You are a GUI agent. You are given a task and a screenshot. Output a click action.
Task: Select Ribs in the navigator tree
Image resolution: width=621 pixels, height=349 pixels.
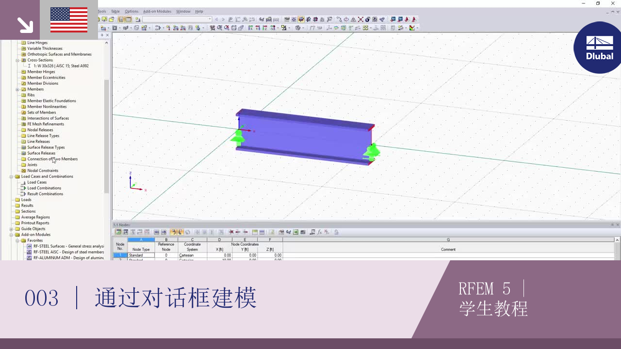click(31, 95)
